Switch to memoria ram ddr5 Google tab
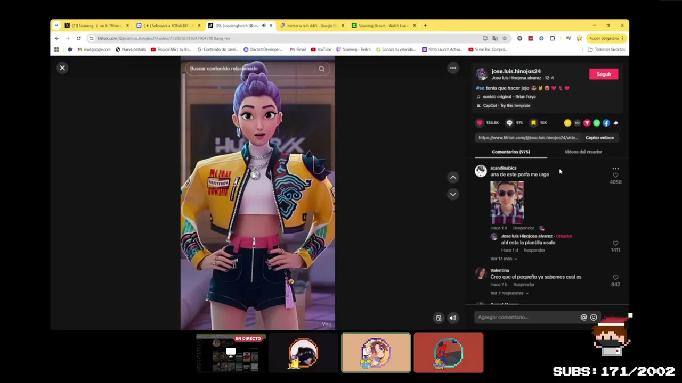Viewport: 682px width, 383px height. coord(312,26)
